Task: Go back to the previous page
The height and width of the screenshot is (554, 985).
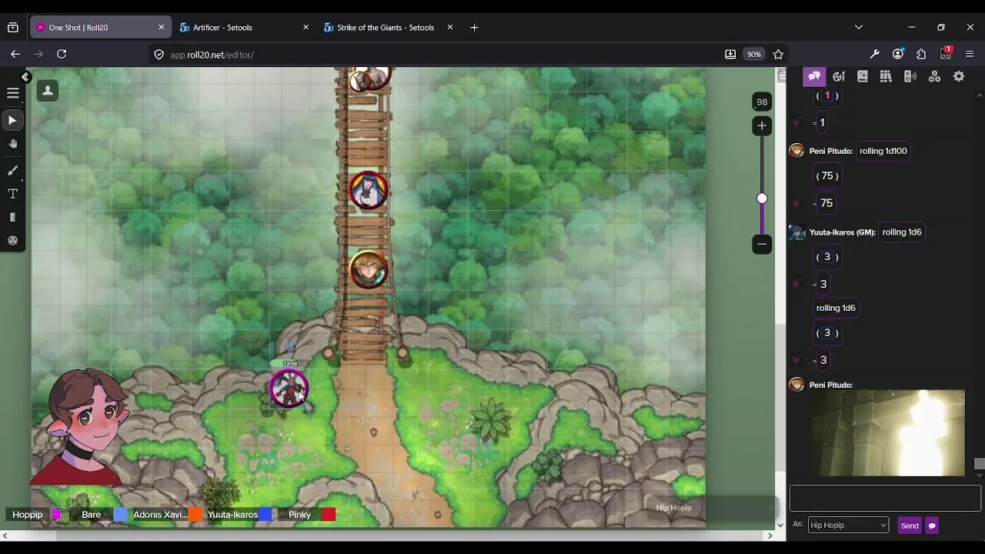Action: (x=15, y=54)
